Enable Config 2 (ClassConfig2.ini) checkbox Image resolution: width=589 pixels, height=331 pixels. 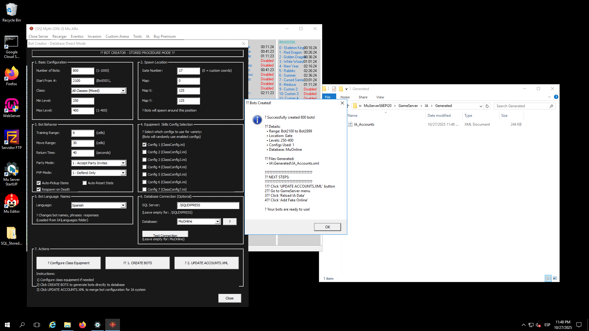coord(144,152)
